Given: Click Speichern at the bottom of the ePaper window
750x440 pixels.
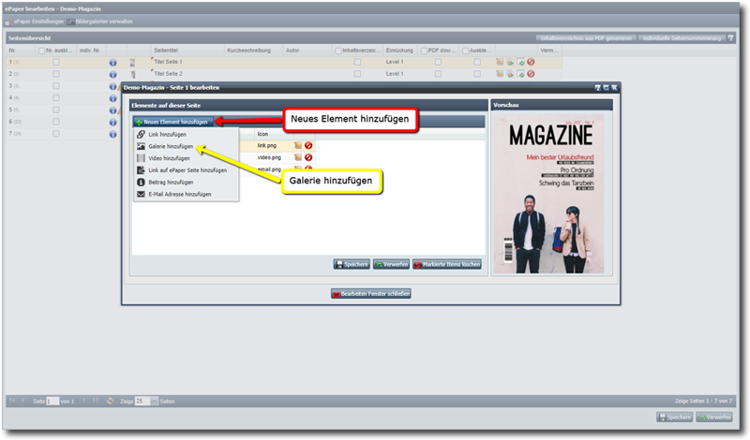Looking at the screenshot, I should tap(674, 418).
